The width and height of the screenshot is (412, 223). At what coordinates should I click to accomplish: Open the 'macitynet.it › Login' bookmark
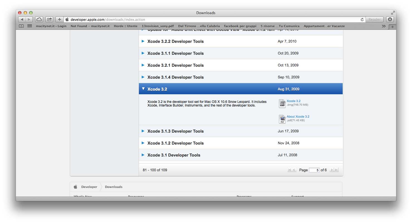[51, 26]
